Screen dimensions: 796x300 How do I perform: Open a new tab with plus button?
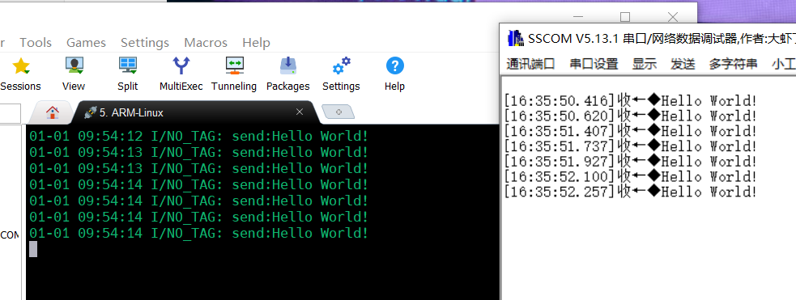pos(338,112)
